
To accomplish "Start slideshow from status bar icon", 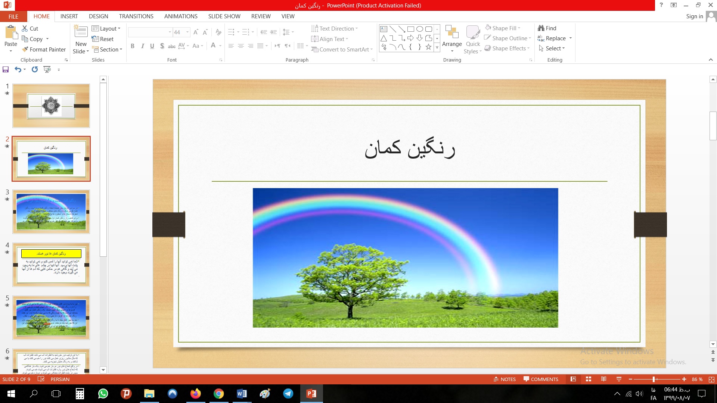I will [619, 379].
